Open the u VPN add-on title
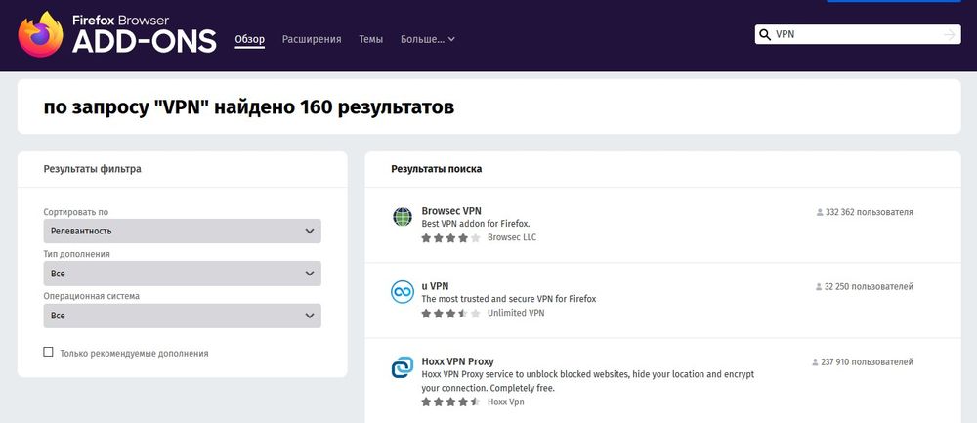The height and width of the screenshot is (423, 977). pyautogui.click(x=435, y=286)
